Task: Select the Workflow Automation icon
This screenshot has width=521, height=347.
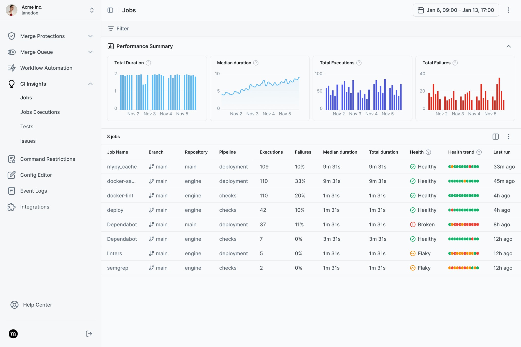Action: (x=12, y=68)
